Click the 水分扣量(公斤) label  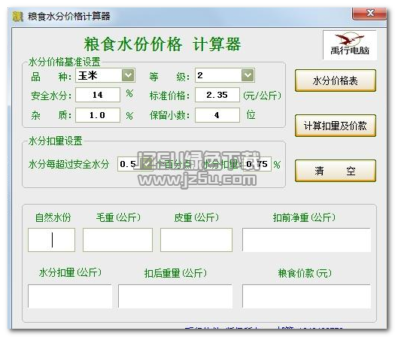pyautogui.click(x=70, y=273)
